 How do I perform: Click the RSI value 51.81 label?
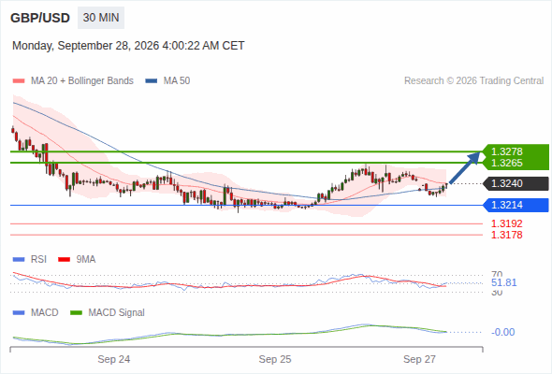tap(503, 283)
